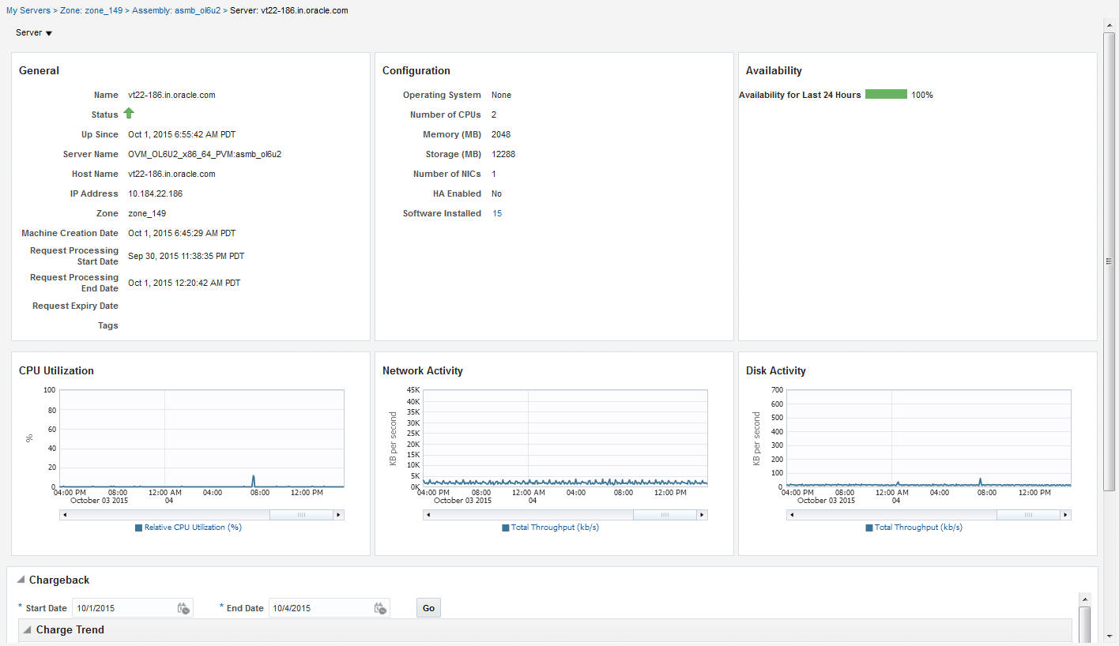Open the End Date calendar picker icon

click(x=380, y=608)
